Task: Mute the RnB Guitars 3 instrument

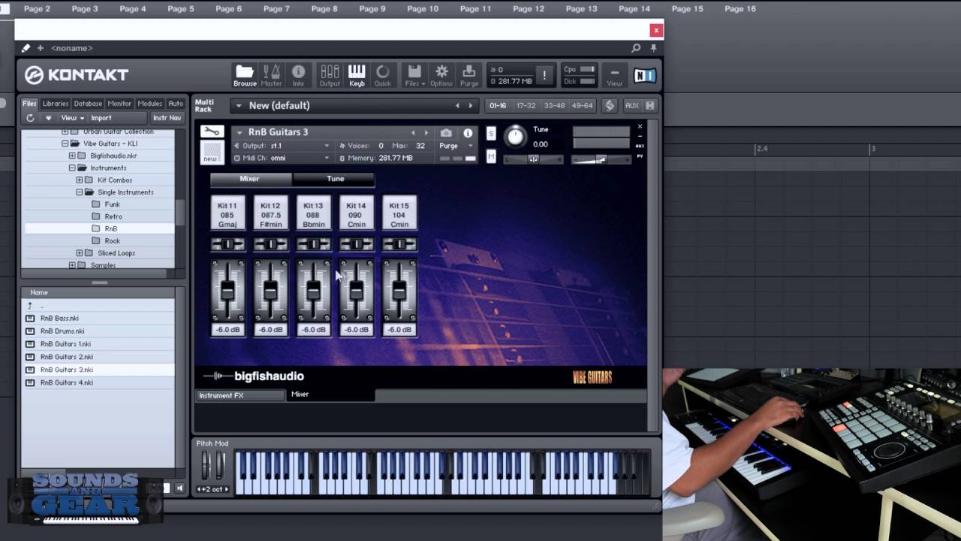Action: [491, 156]
